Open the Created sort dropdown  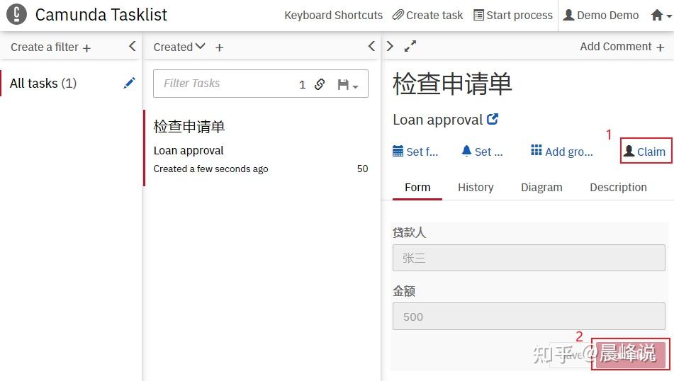point(179,47)
